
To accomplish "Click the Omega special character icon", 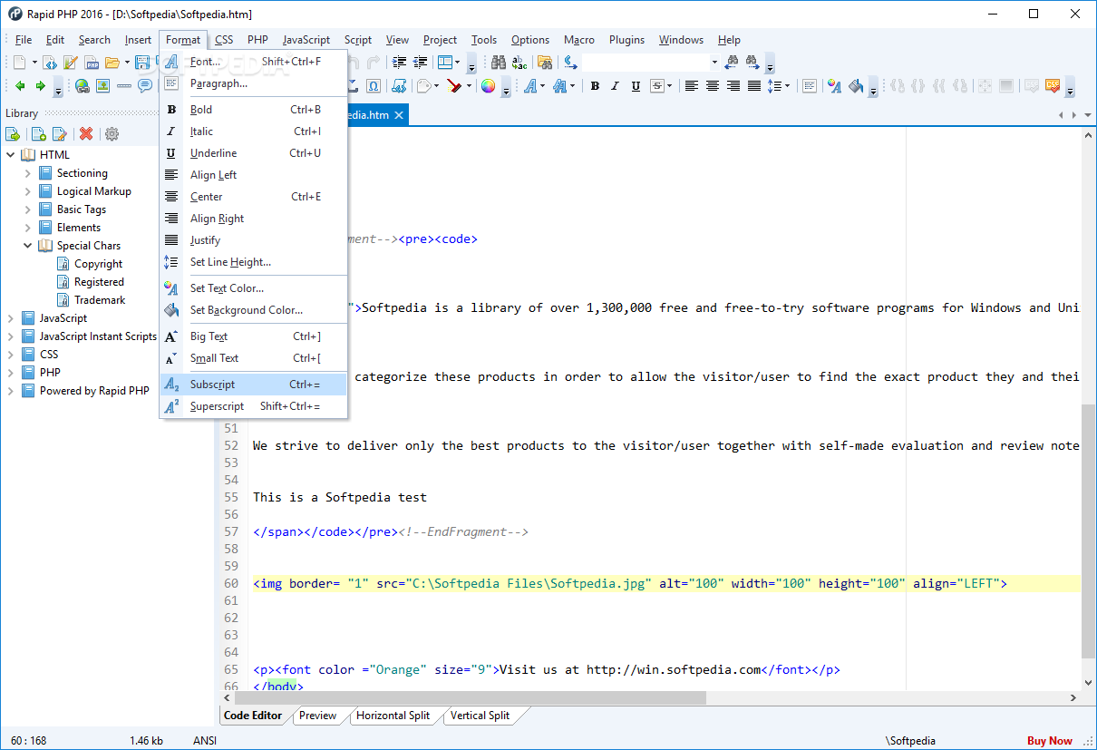I will (374, 86).
